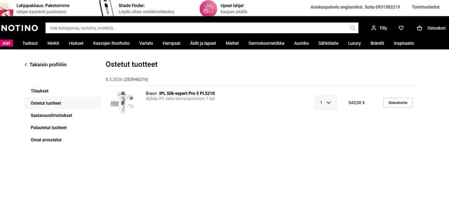Open the Meikit menu
Image resolution: width=449 pixels, height=214 pixels.
coord(53,43)
